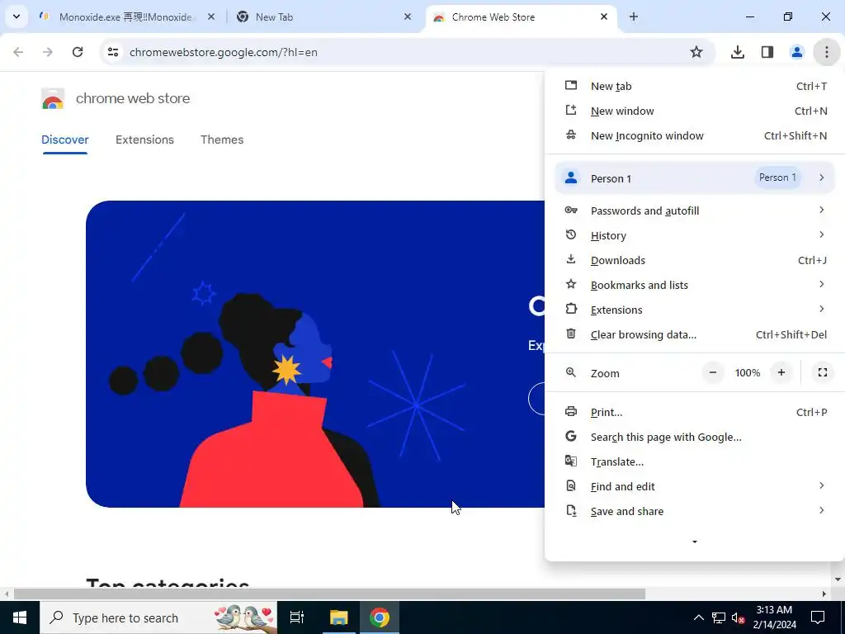Click the site information icon in address bar

(x=112, y=52)
